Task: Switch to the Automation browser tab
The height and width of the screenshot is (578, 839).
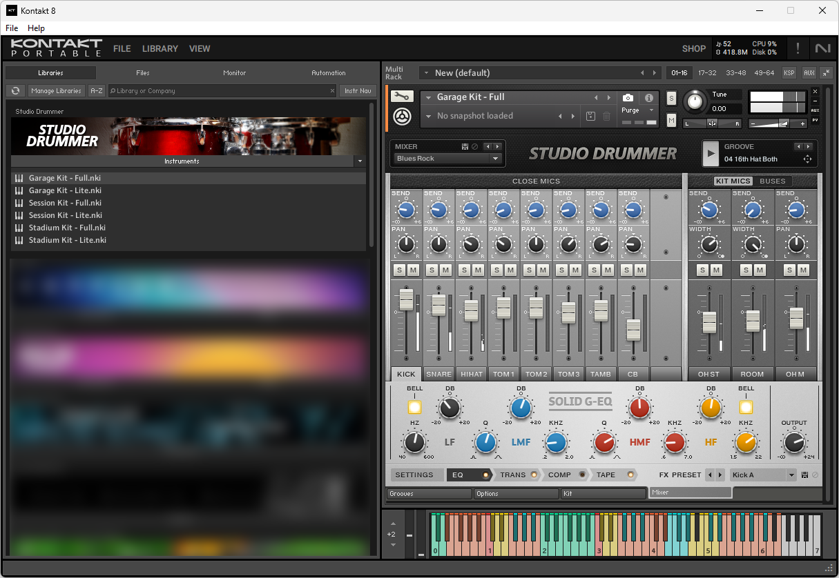Action: 329,72
